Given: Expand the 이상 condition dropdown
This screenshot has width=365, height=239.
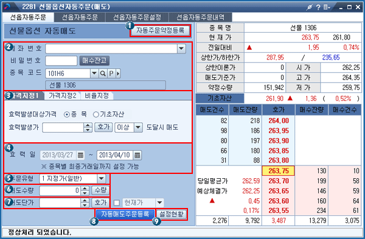Looking at the screenshot, I should click(x=138, y=127).
